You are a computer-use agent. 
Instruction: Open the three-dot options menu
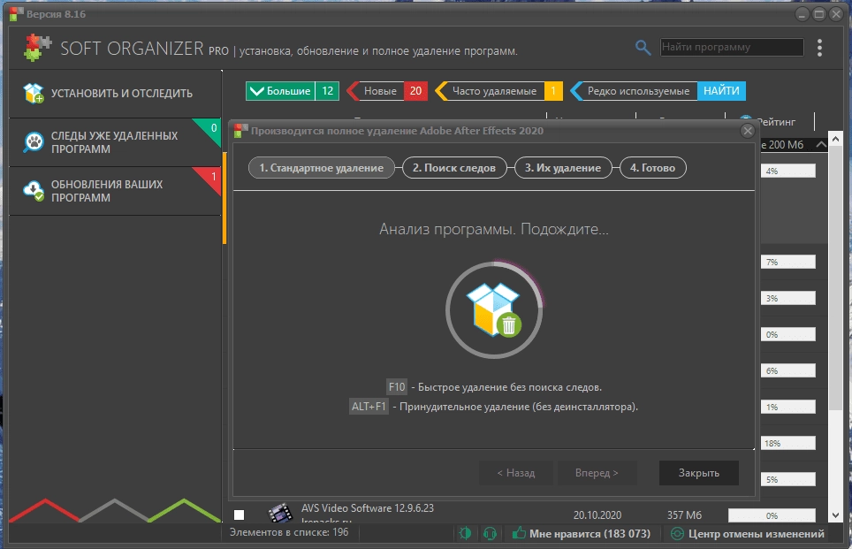point(819,48)
